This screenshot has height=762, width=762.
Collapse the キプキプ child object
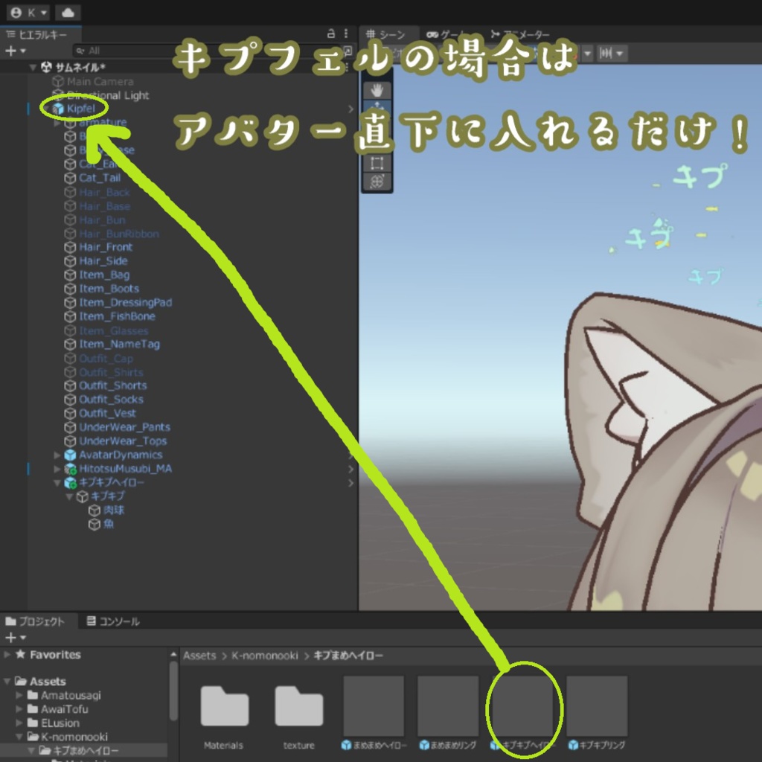click(69, 496)
